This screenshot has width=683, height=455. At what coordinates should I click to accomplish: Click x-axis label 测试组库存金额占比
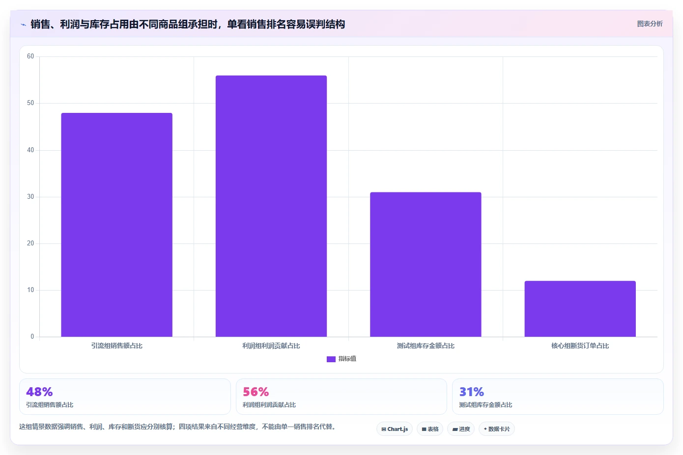pyautogui.click(x=426, y=346)
